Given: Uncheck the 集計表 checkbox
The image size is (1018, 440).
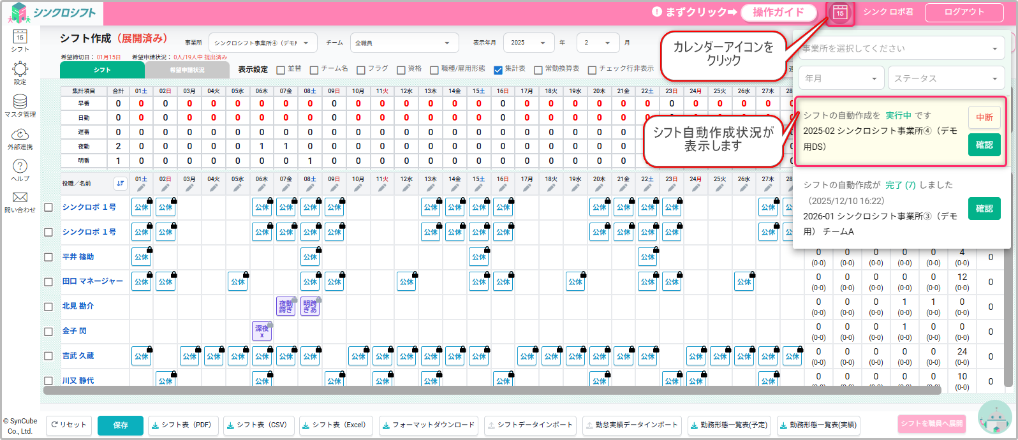Looking at the screenshot, I should pos(498,70).
